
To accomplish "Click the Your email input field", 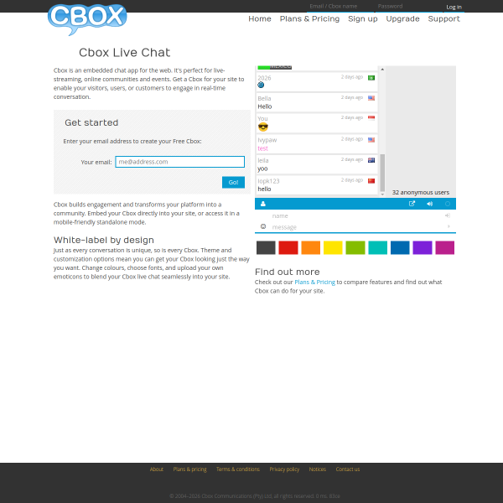I will point(180,162).
